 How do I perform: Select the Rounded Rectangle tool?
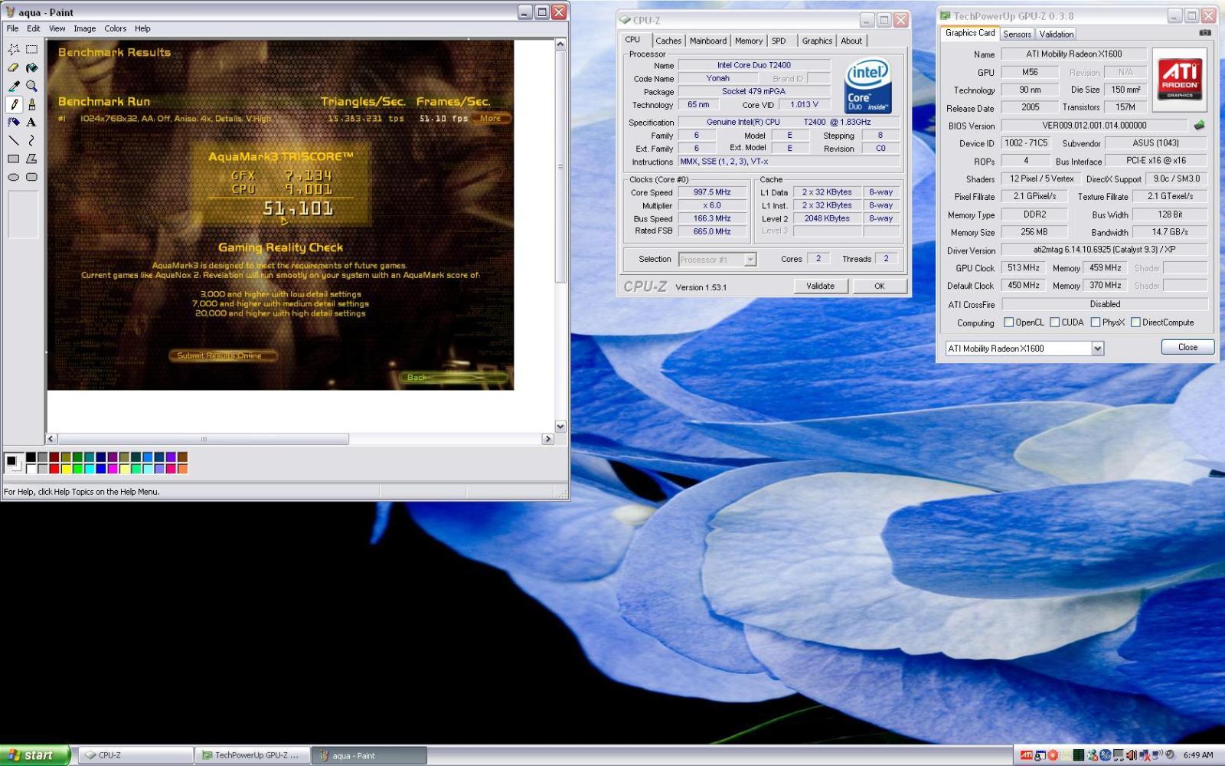pyautogui.click(x=31, y=177)
